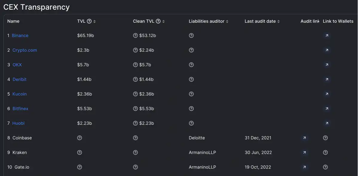Open Kraken audit link arrow icon
The image size is (358, 176).
pos(304,152)
